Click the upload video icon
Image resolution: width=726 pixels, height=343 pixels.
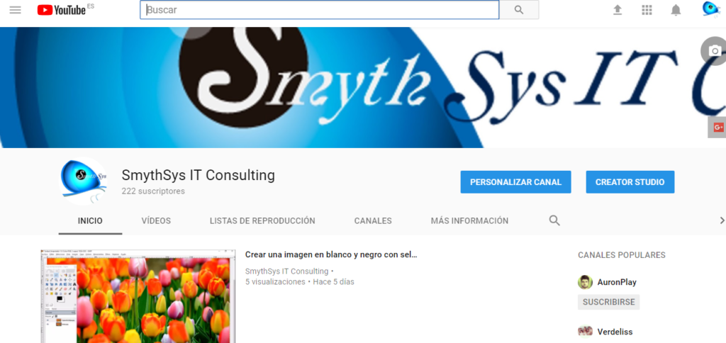[x=618, y=10]
